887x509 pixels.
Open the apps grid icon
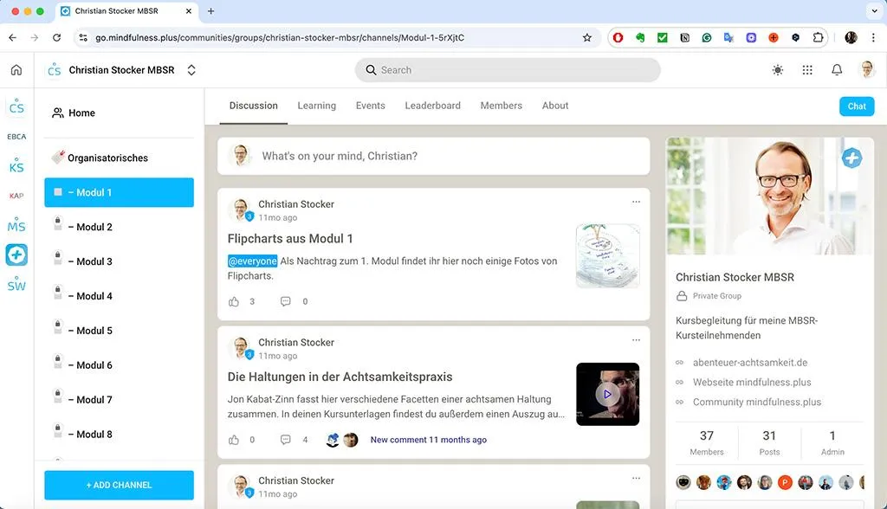click(x=807, y=70)
